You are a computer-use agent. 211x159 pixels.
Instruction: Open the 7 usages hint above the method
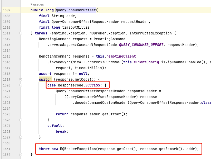36,4
